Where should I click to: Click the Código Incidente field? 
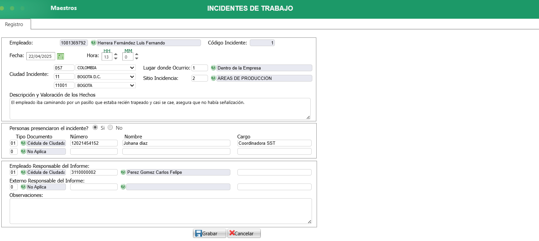[x=262, y=43]
